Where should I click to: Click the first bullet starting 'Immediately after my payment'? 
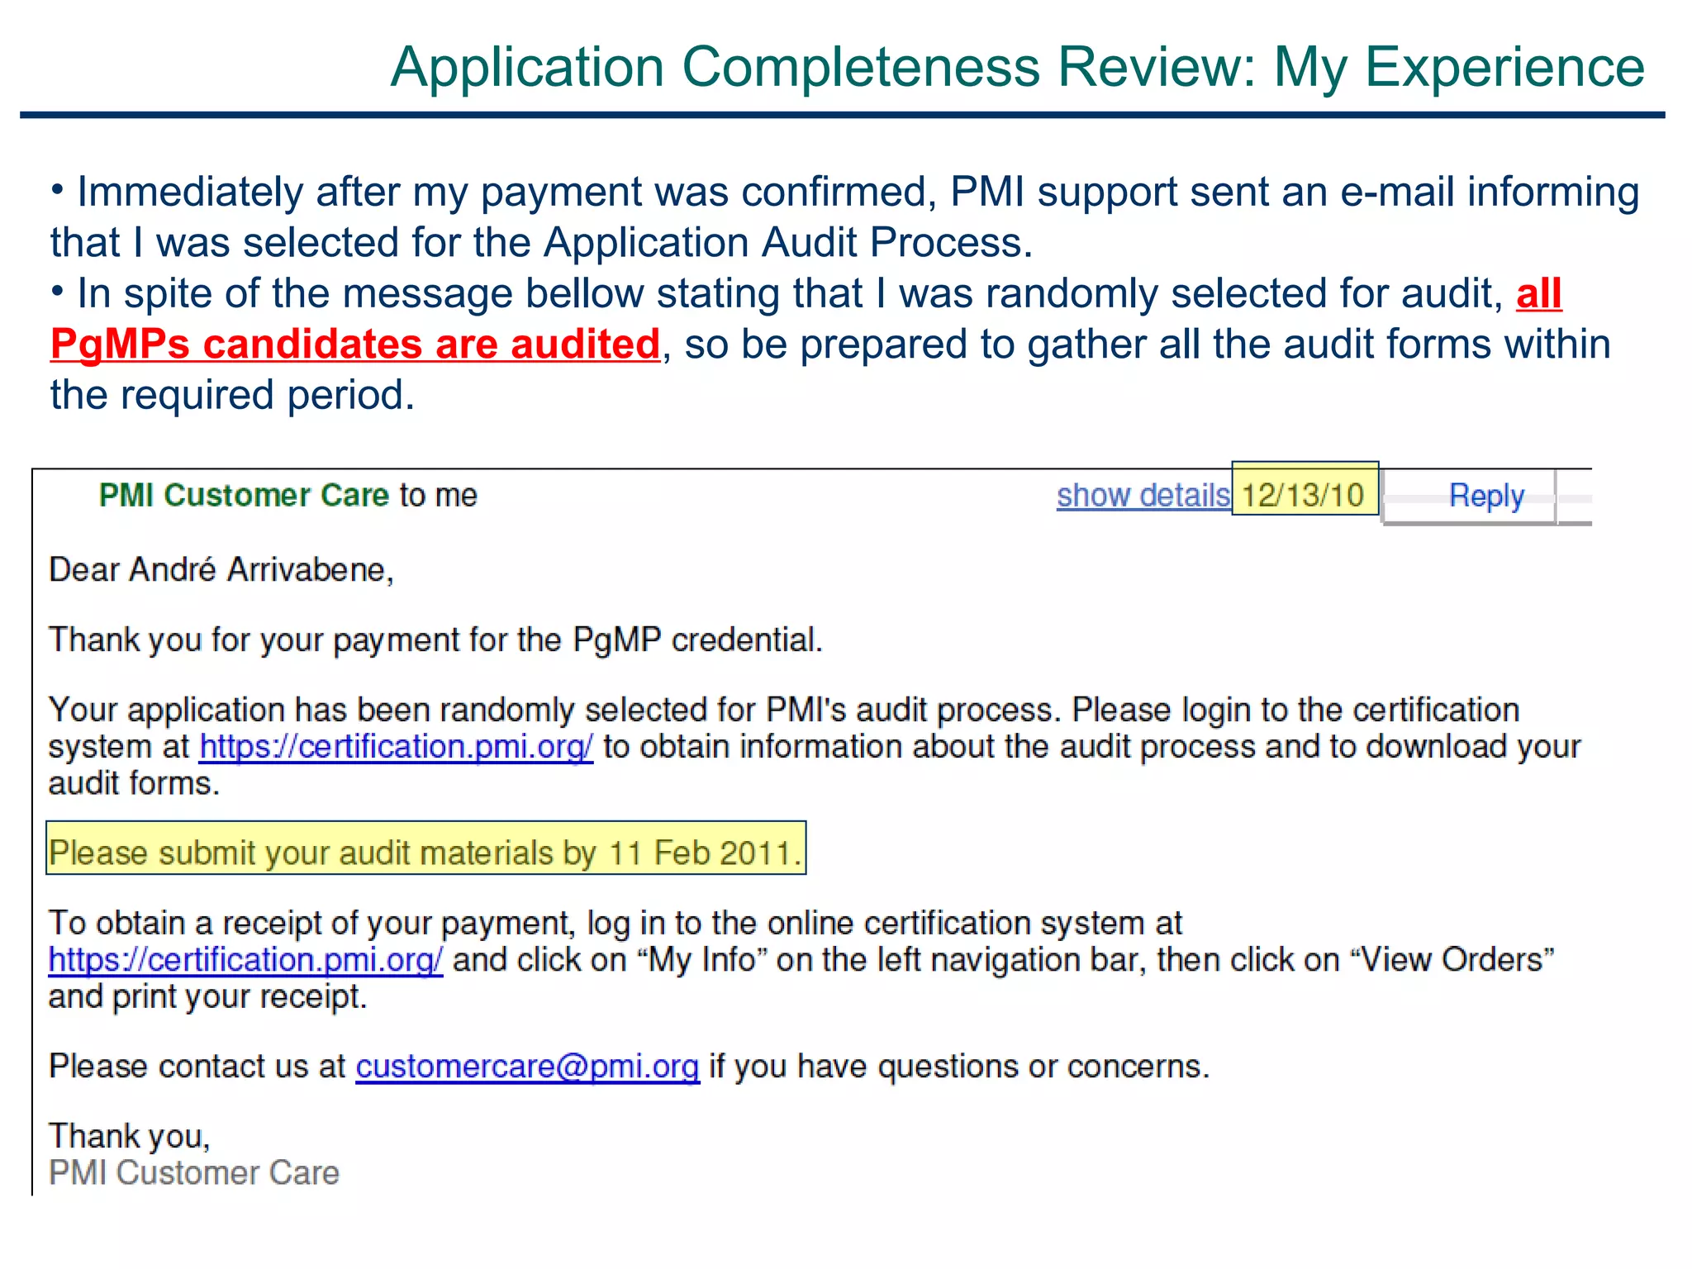click(844, 217)
